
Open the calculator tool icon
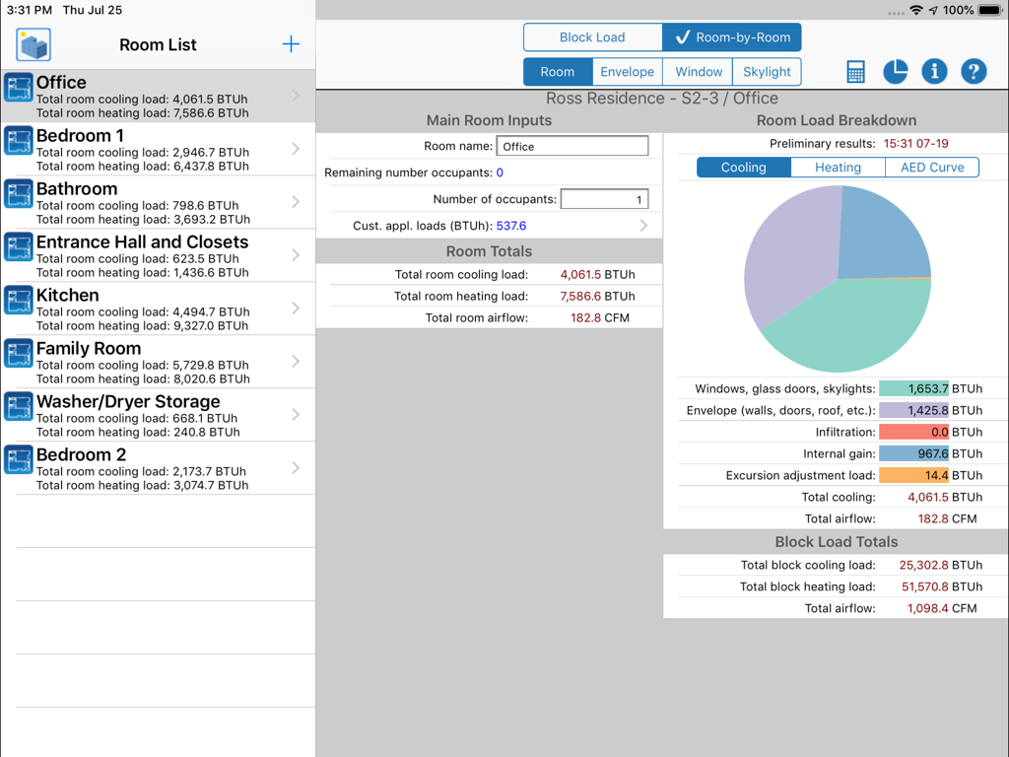854,71
